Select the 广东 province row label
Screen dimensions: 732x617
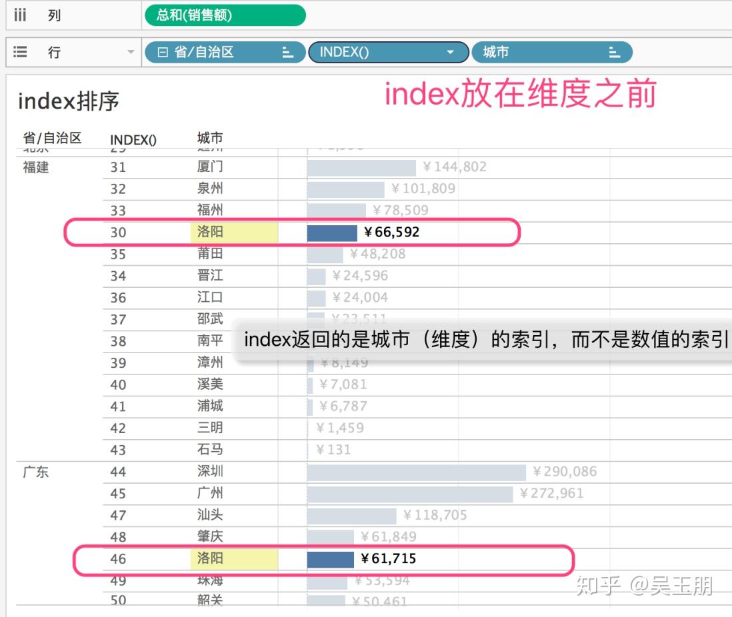(35, 471)
